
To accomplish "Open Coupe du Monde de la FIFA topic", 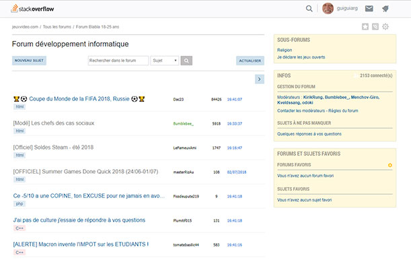I will pos(79,99).
